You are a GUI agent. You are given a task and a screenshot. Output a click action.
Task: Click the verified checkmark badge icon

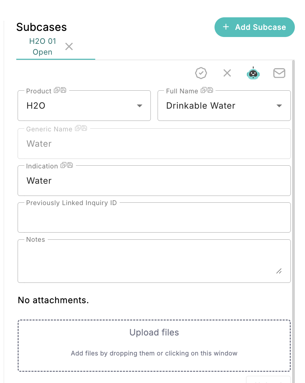click(x=201, y=73)
